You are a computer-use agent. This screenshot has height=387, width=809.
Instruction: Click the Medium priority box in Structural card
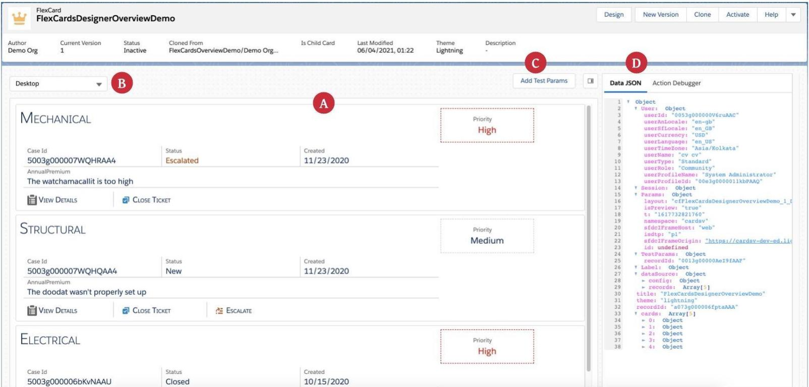pos(487,236)
